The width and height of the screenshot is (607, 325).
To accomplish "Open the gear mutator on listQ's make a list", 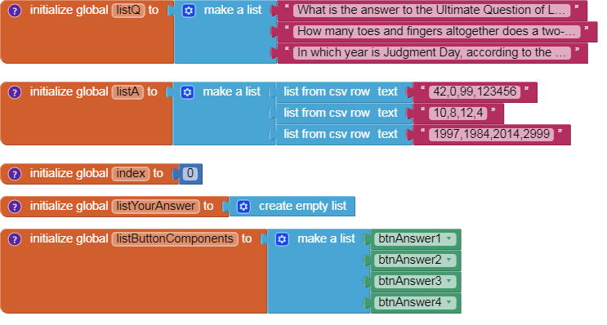I will pyautogui.click(x=189, y=11).
